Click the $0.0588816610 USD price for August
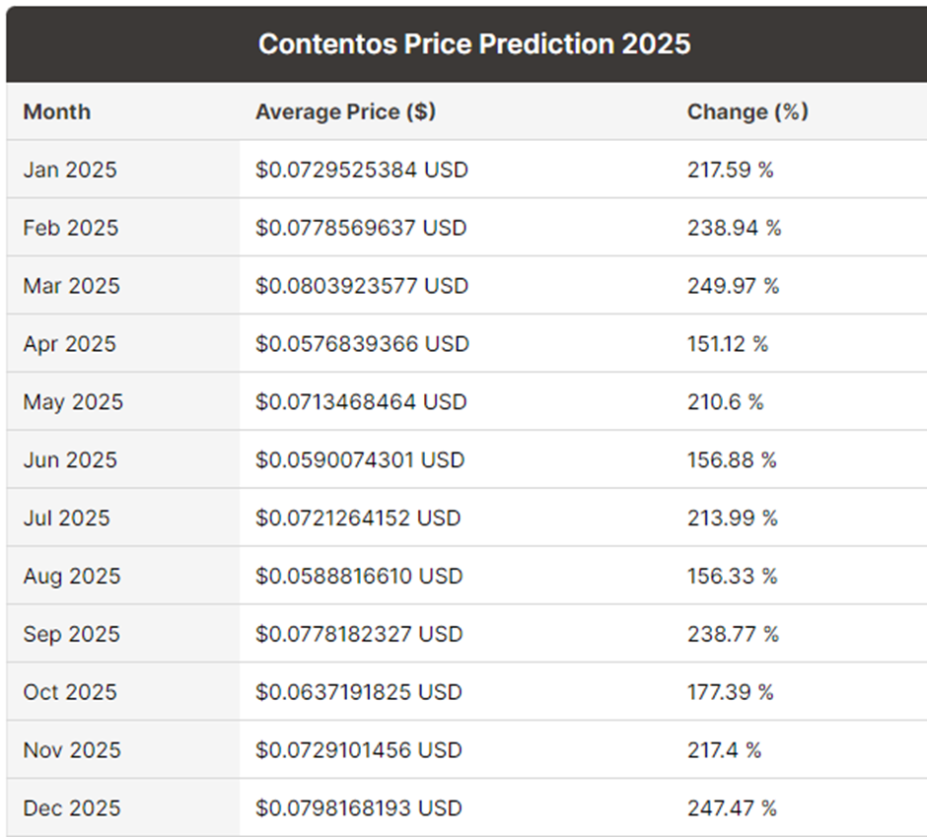 359,577
